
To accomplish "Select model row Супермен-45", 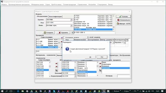I will pos(93,22).
